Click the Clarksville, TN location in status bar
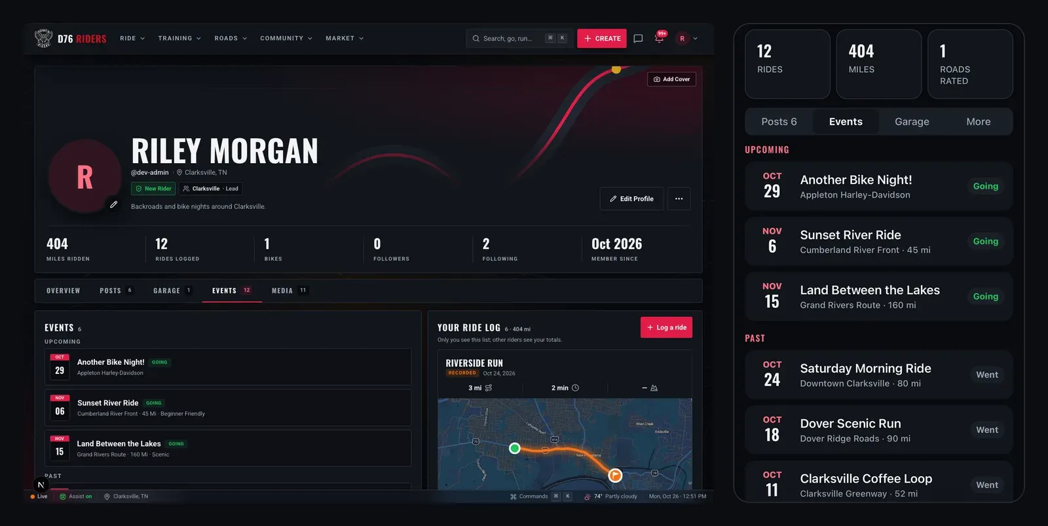 coord(126,497)
